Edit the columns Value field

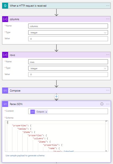coord(68,39)
